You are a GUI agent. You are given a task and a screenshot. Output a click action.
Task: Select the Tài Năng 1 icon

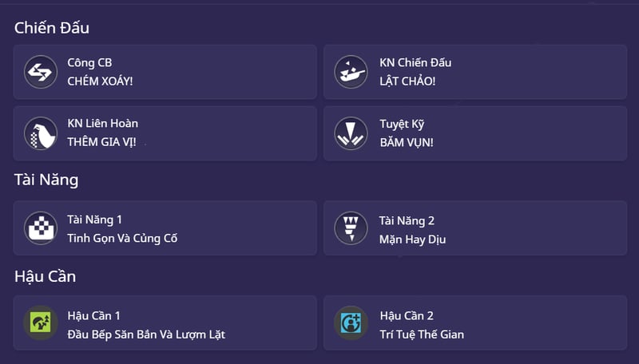(40, 228)
